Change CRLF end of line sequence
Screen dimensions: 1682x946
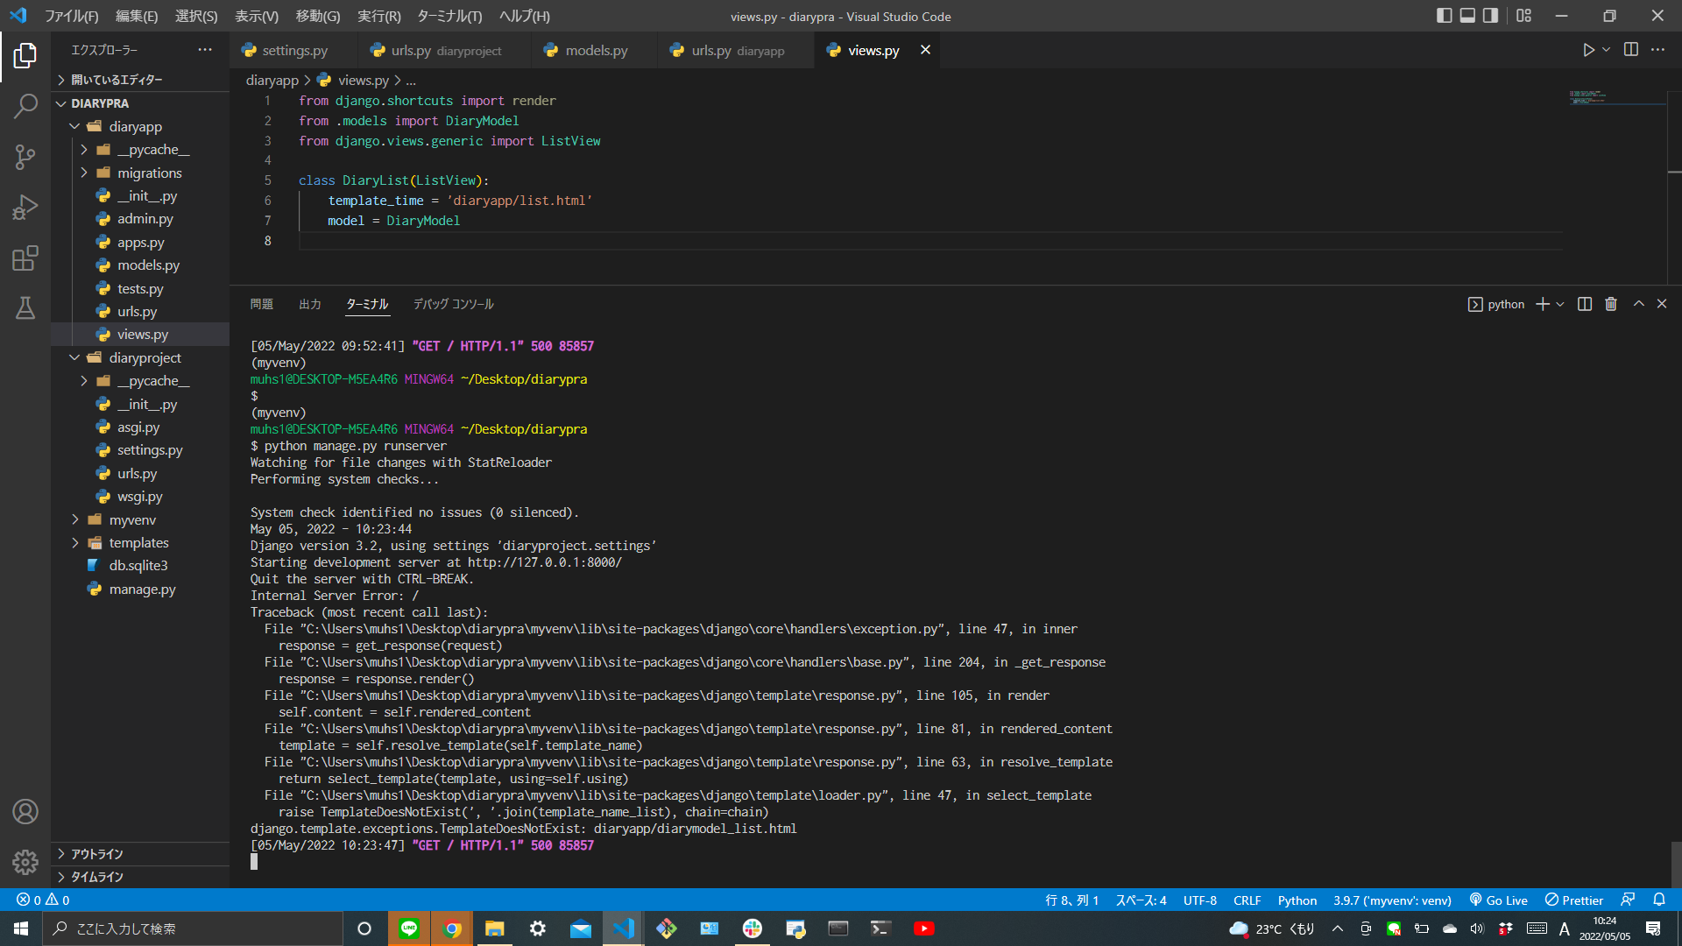tap(1247, 900)
